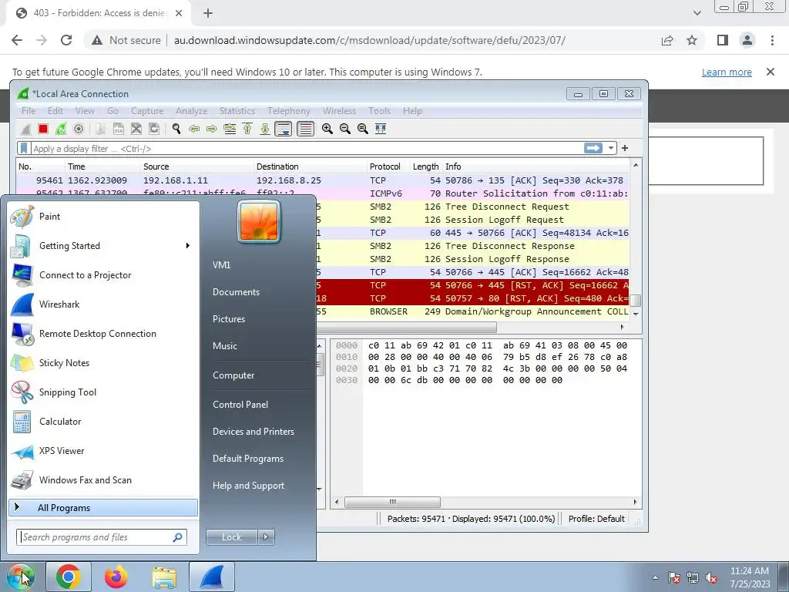The height and width of the screenshot is (592, 789).
Task: Open the Wireshark Statistics menu
Action: coord(237,111)
